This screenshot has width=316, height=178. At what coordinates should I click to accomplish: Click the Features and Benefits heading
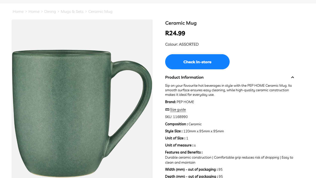184,152
